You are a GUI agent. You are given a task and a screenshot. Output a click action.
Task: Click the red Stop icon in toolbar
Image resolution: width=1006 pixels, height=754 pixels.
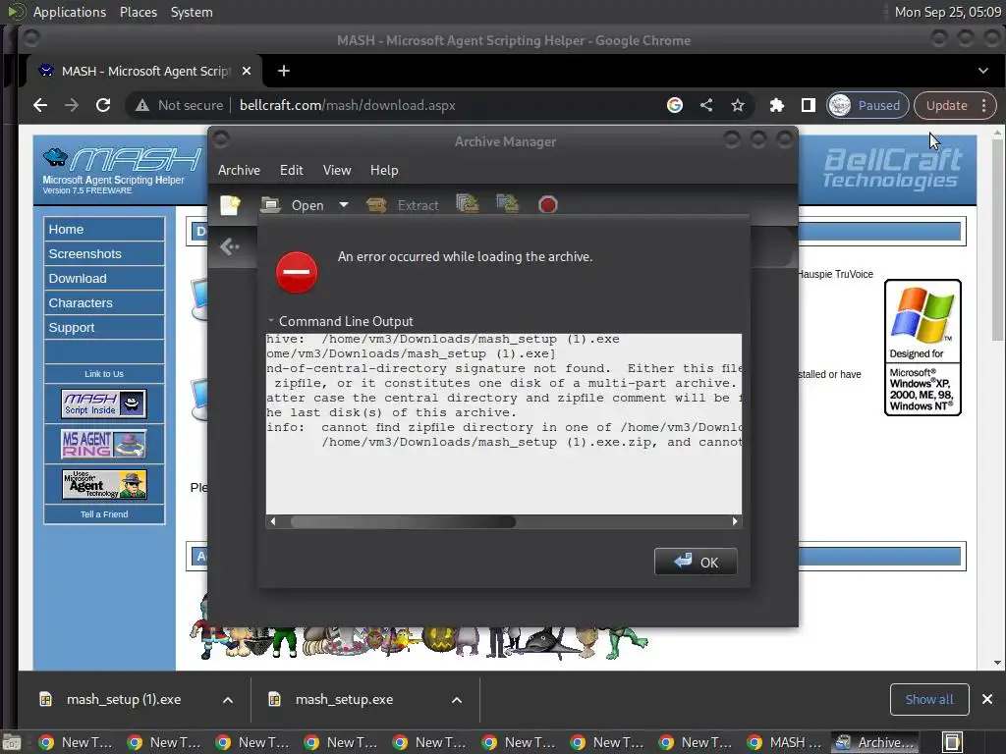click(547, 205)
